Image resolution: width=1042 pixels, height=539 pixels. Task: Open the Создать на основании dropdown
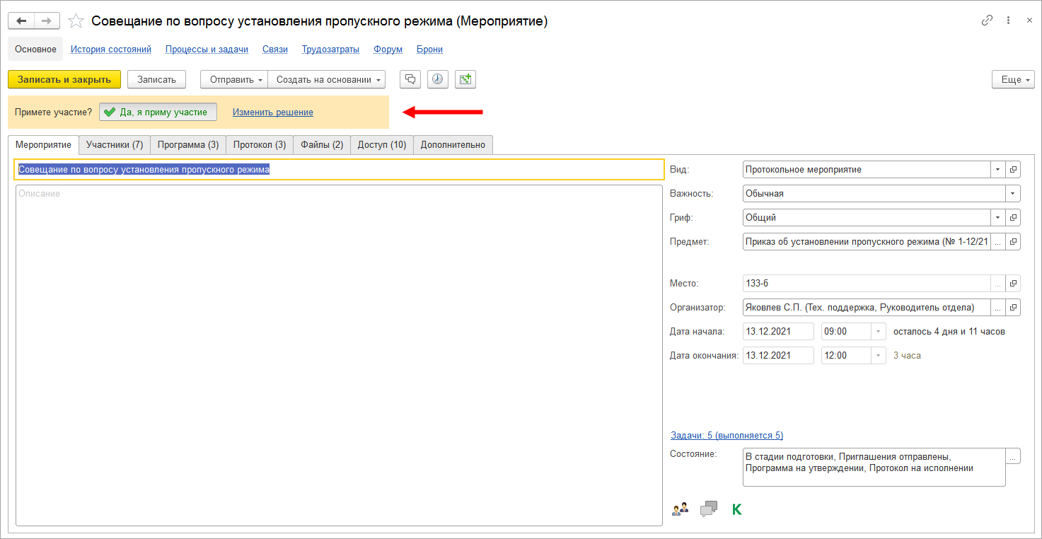point(327,79)
